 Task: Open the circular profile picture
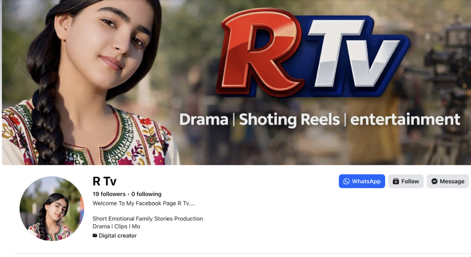pos(52,209)
